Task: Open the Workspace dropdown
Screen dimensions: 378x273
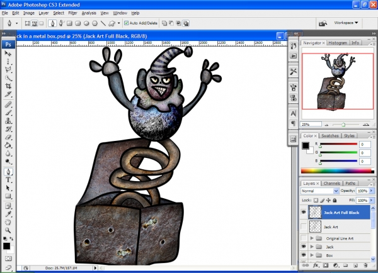Action: tap(346, 23)
